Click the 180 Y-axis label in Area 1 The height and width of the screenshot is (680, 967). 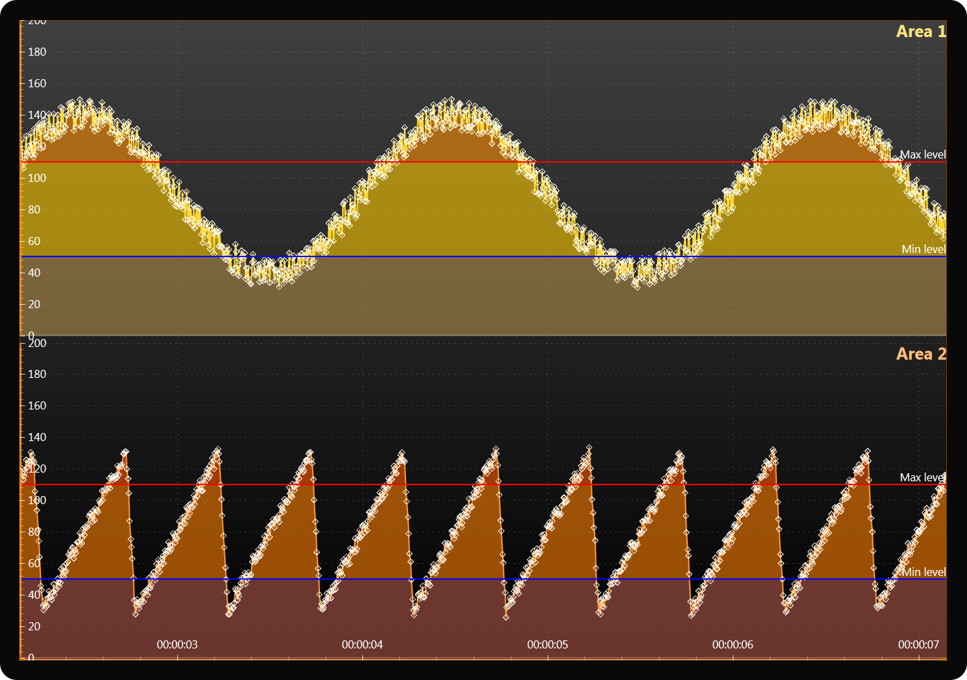point(37,52)
